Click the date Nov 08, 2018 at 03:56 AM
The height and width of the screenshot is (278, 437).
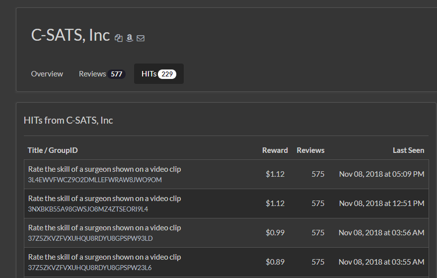381,233
